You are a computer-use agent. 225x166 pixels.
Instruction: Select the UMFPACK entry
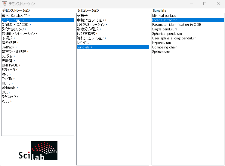(x=38, y=65)
